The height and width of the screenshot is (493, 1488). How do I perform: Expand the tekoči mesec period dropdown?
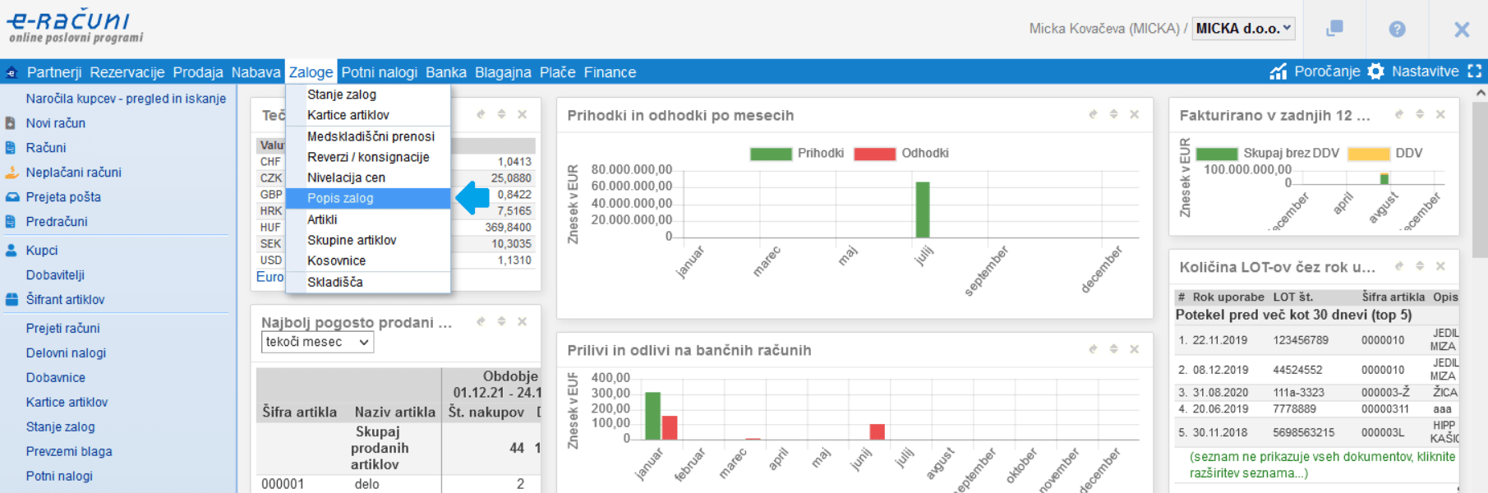317,343
